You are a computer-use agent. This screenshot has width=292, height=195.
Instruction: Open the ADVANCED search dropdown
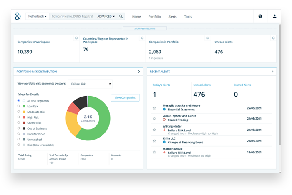click(106, 16)
